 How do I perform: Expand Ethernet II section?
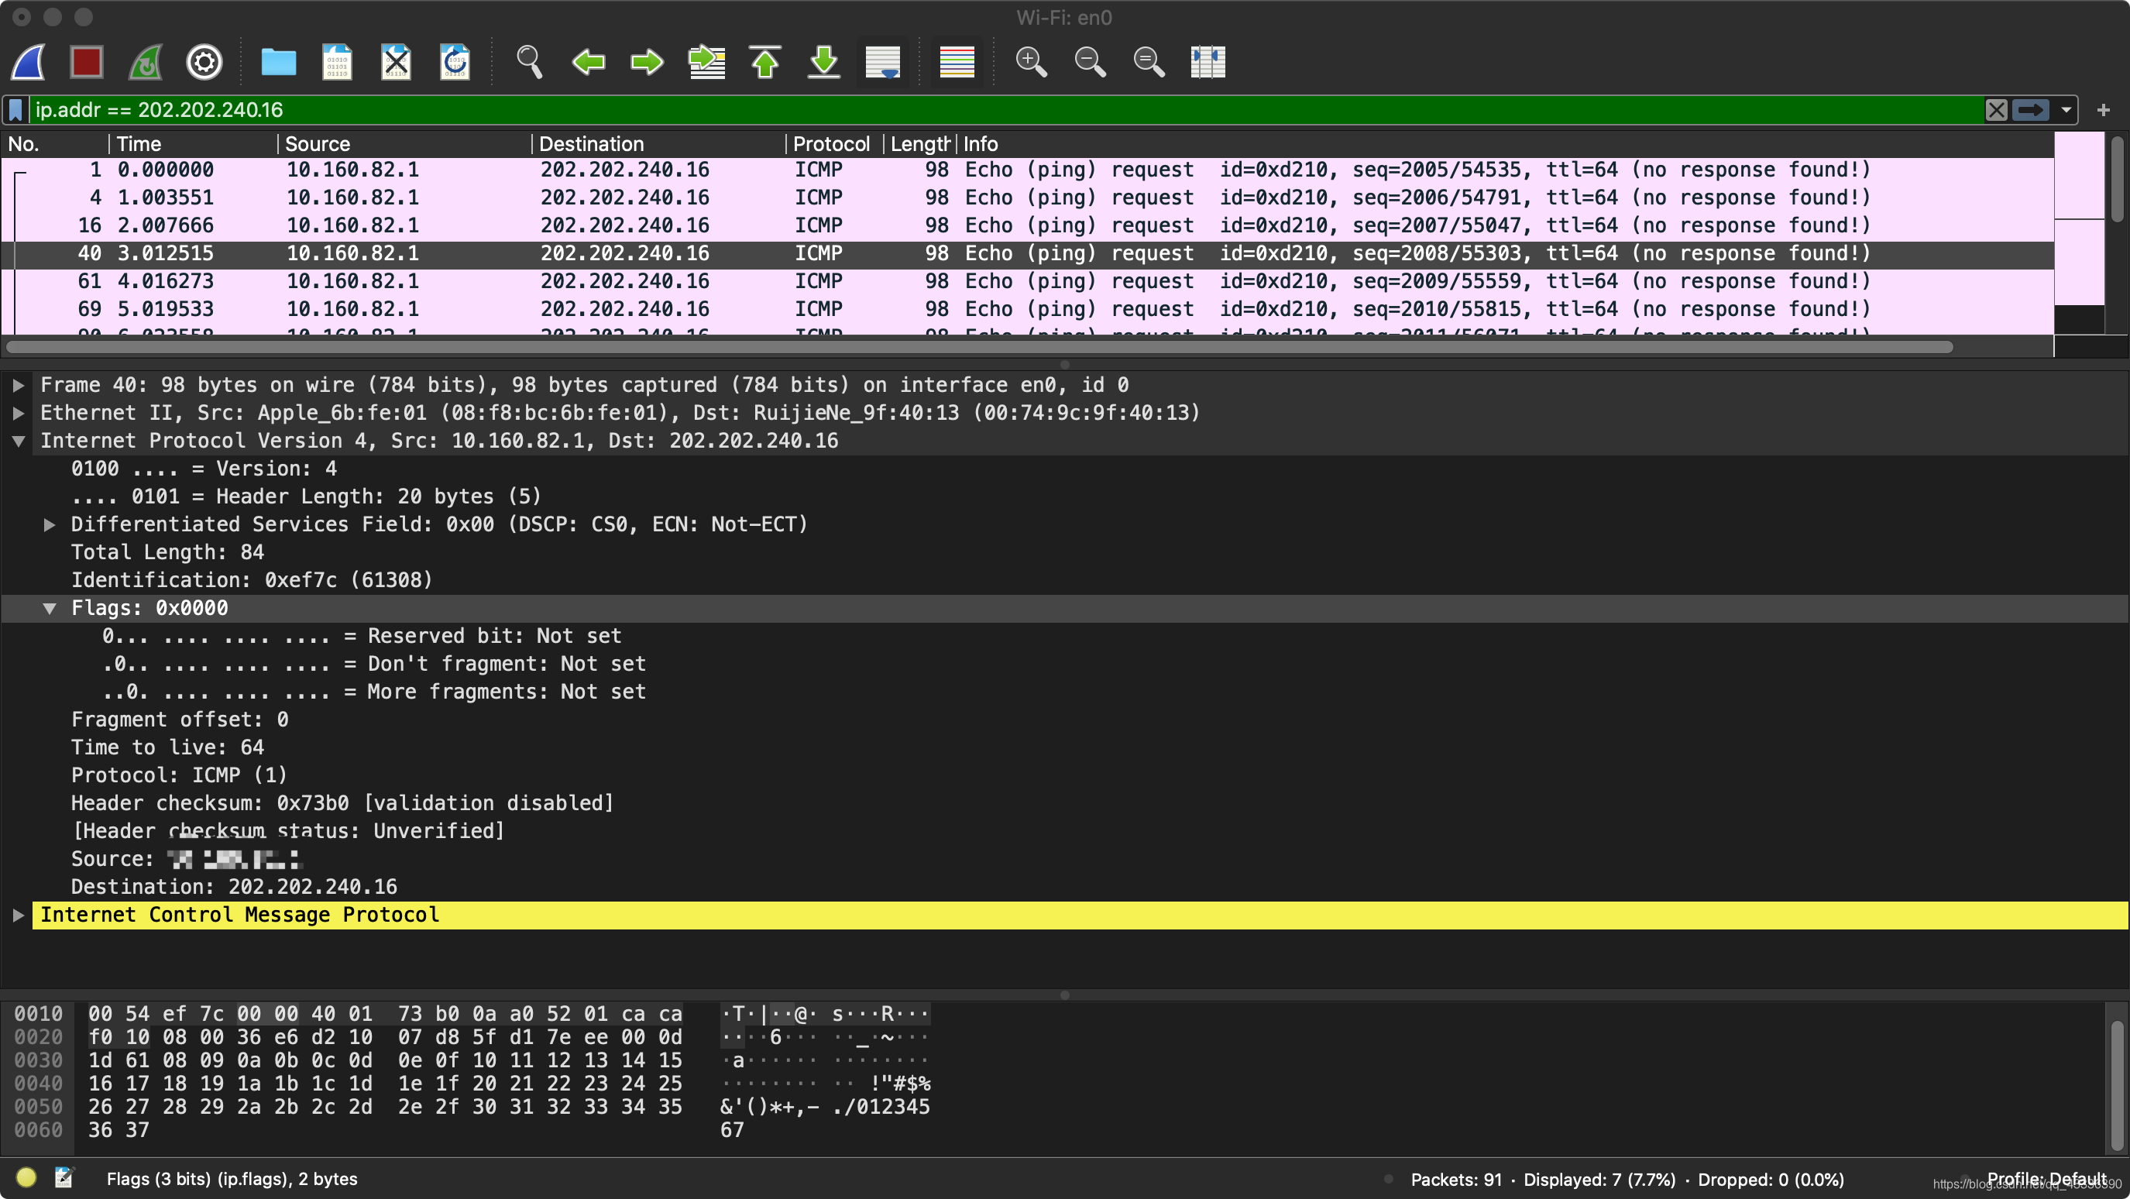coord(18,414)
